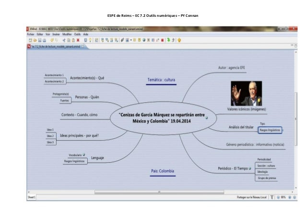This screenshot has width=306, height=217.
Task: Click the Cut scissors toolbar icon
Action: pos(64,40)
